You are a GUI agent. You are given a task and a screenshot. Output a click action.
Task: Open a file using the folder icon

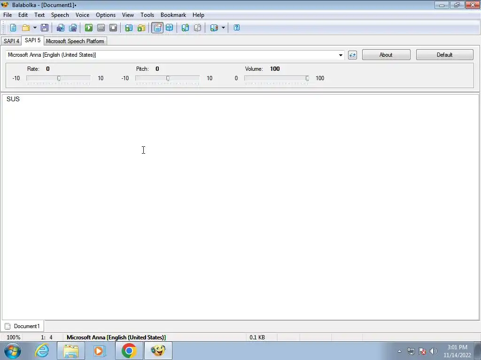pyautogui.click(x=26, y=28)
